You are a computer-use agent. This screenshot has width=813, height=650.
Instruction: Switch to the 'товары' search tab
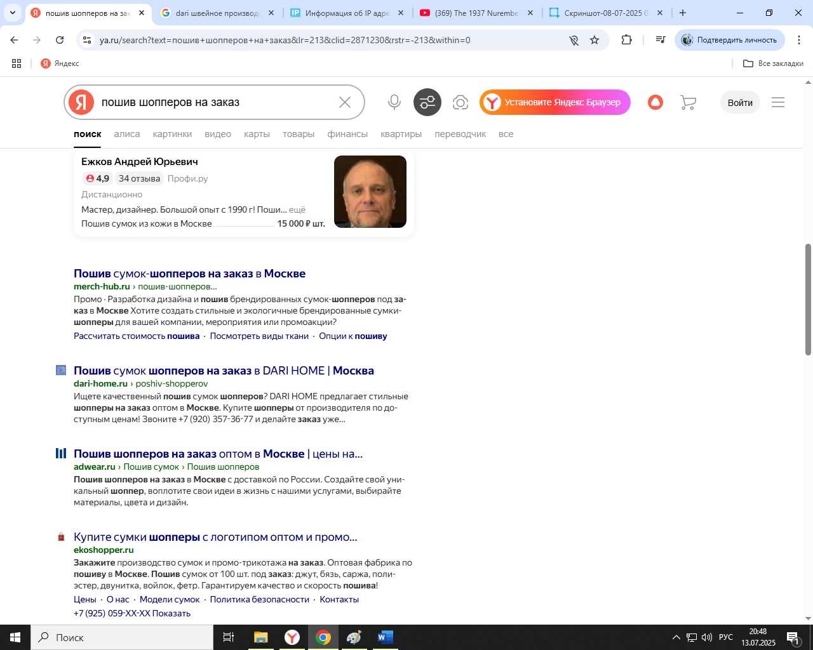pos(299,134)
